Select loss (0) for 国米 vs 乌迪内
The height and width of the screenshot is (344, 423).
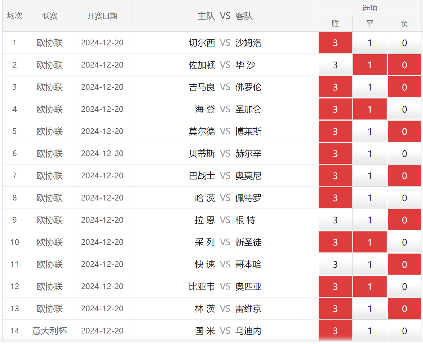pos(404,331)
